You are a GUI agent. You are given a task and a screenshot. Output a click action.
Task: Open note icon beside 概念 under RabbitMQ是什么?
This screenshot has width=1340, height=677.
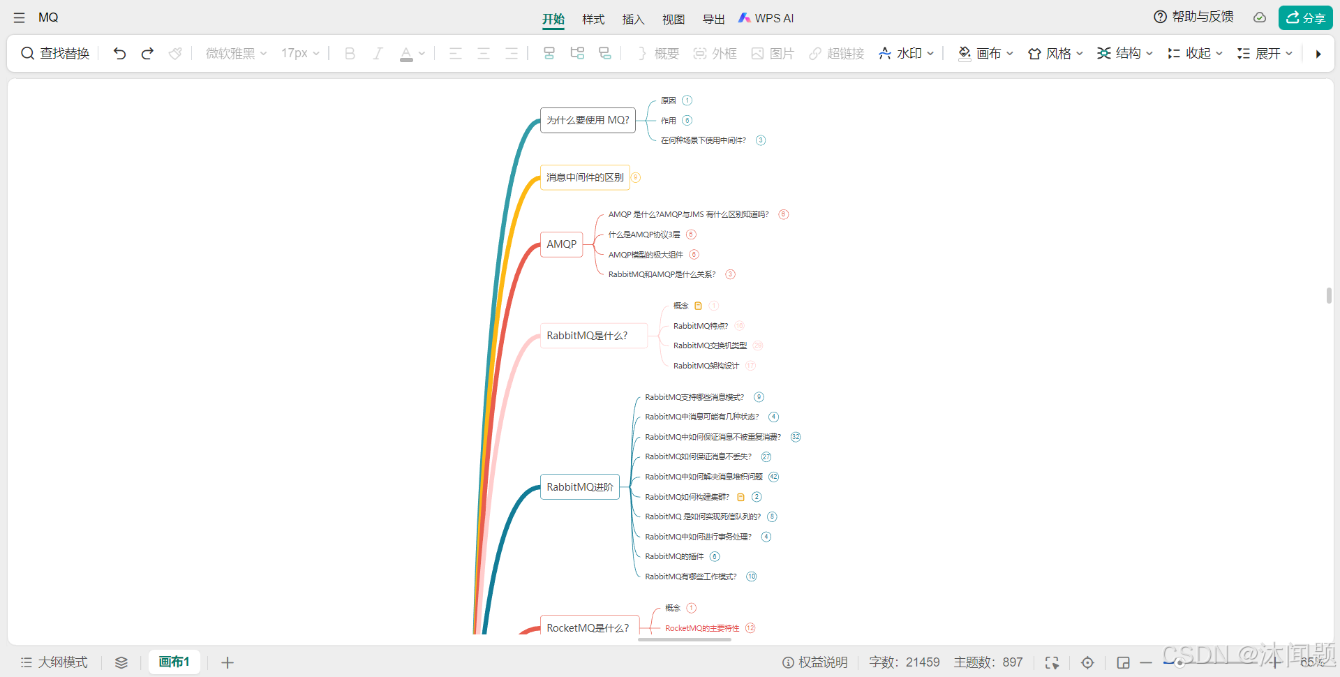point(698,306)
